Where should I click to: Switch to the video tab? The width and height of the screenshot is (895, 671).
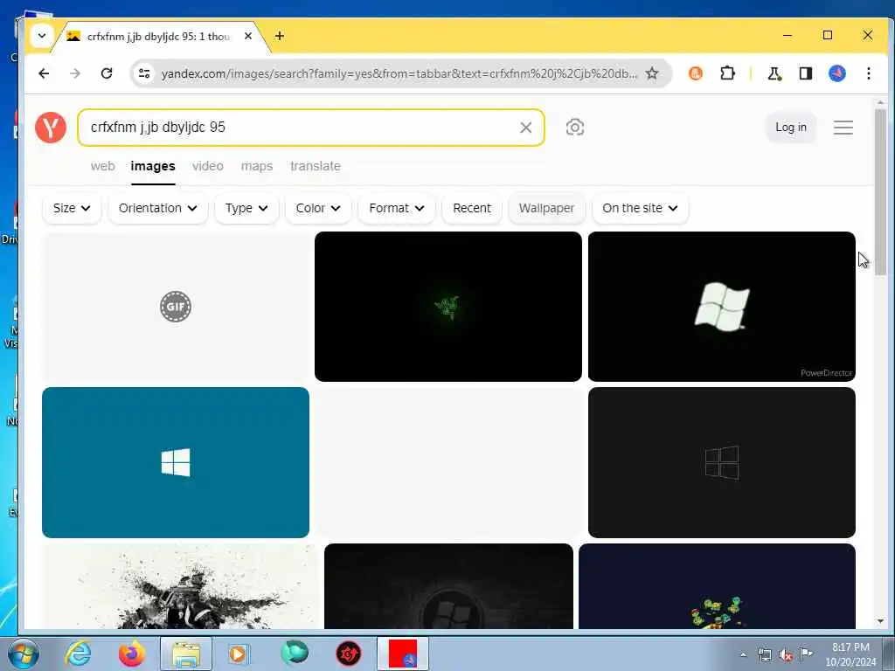point(208,166)
